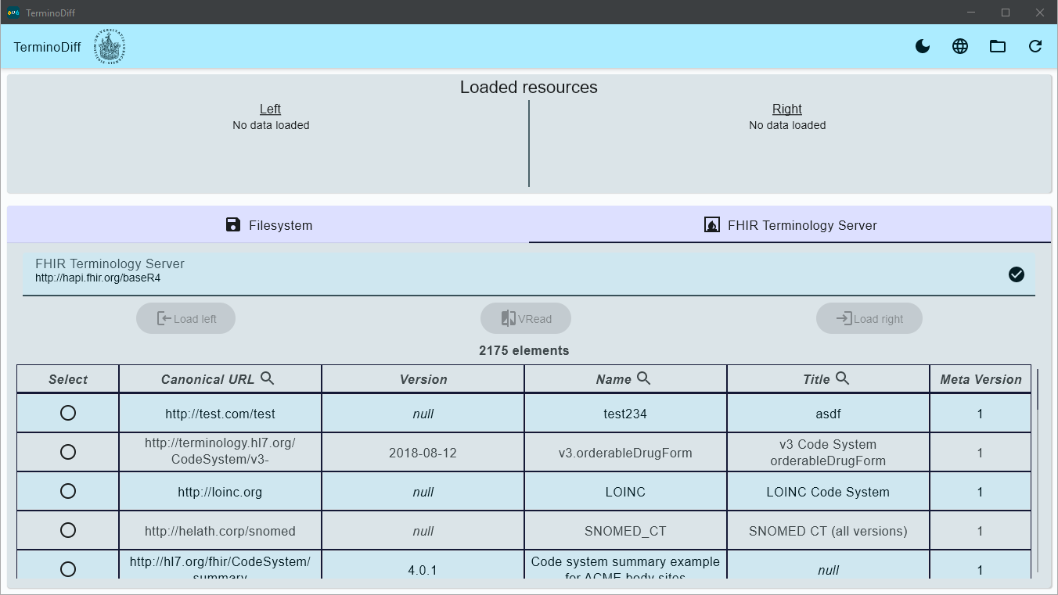Open the folder icon in top toolbar

pos(998,46)
